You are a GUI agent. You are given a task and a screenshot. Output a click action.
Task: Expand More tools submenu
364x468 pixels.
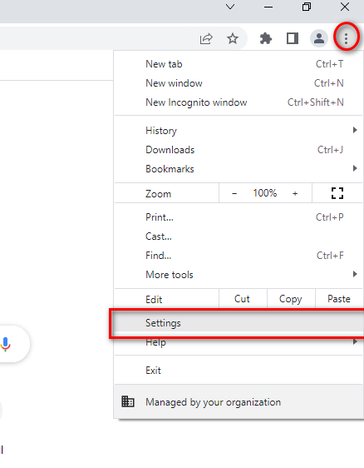tap(239, 274)
